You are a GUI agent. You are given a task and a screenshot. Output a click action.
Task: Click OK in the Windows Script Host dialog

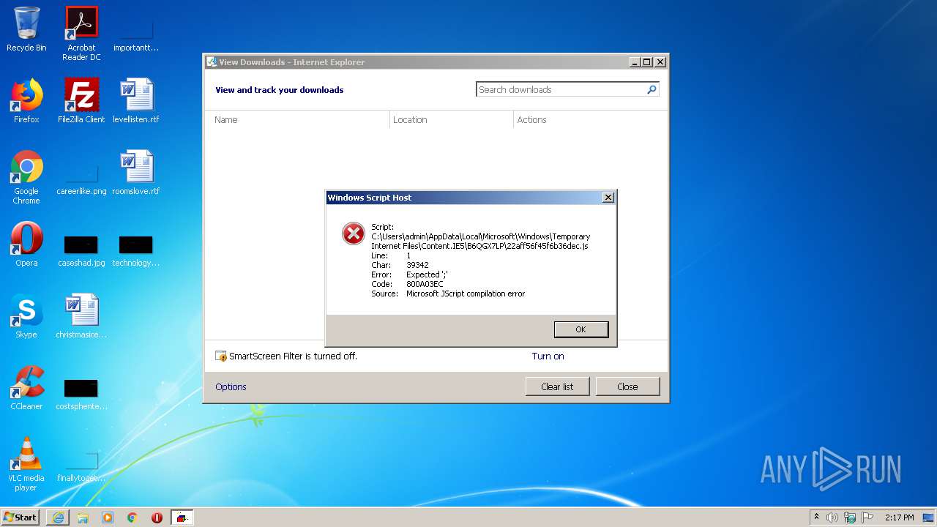click(581, 329)
